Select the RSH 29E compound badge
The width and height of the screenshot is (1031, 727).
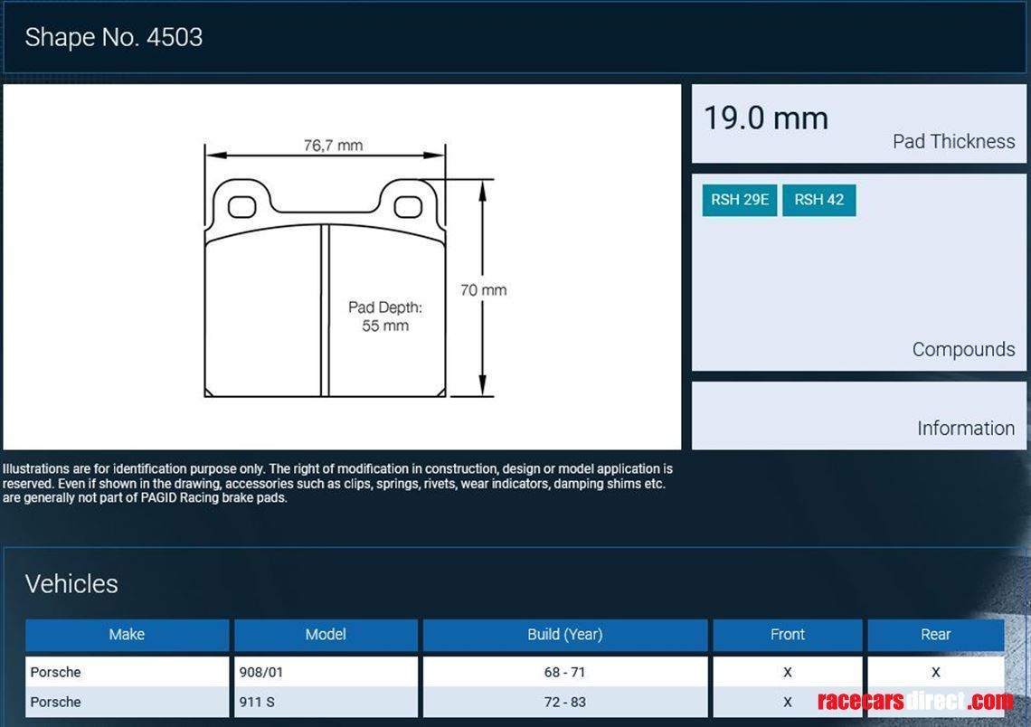coord(739,200)
